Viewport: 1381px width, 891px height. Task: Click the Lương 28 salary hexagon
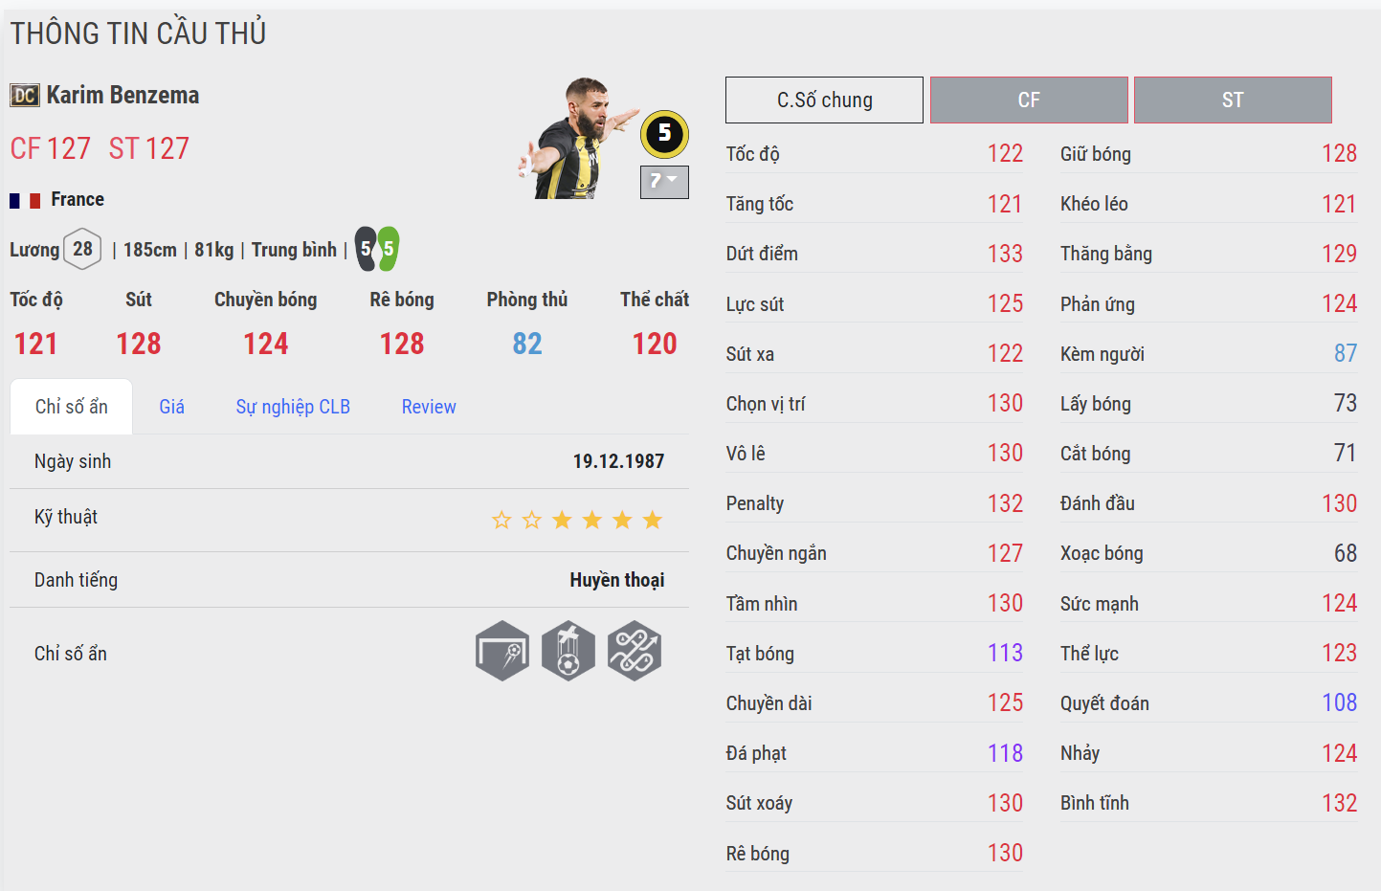(x=82, y=250)
